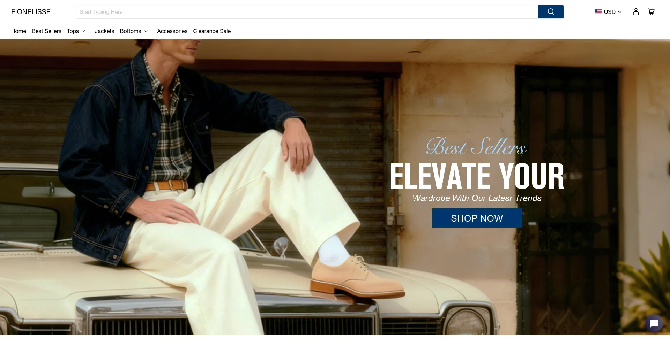Select the Tops menu label

73,31
